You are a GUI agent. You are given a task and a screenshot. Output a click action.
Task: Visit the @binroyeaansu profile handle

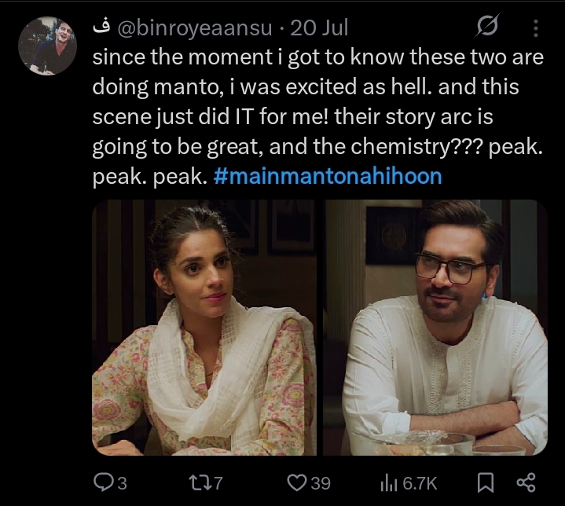point(196,28)
